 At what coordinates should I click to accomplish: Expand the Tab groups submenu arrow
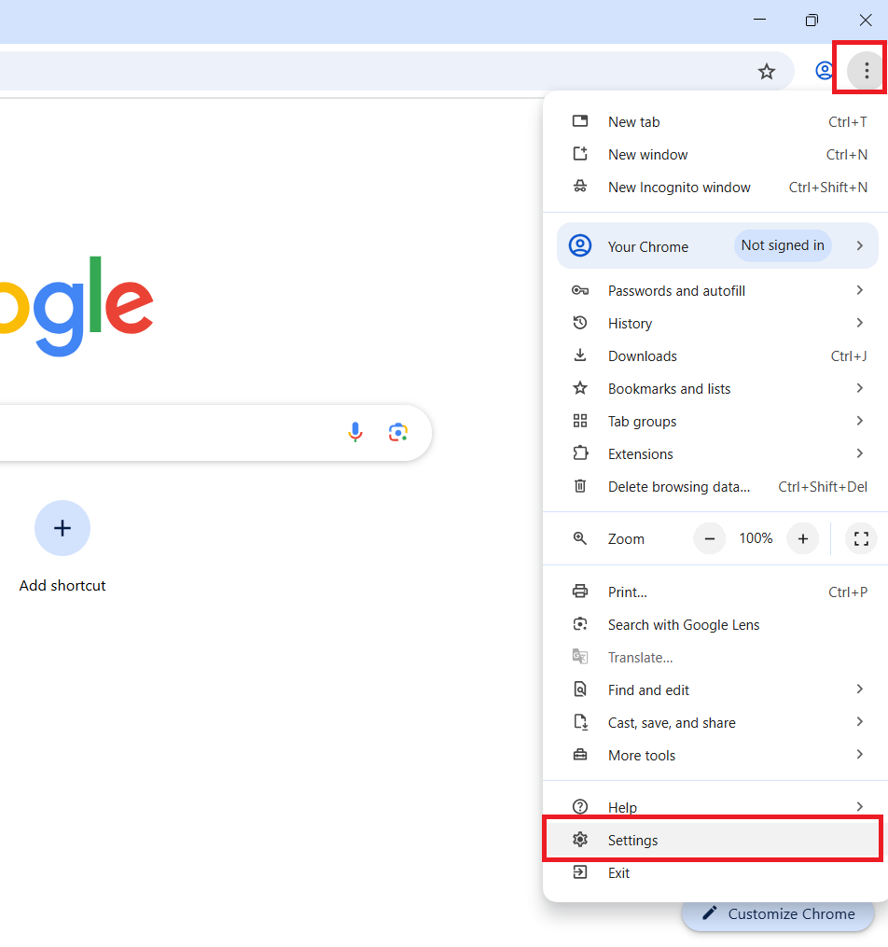tap(860, 421)
